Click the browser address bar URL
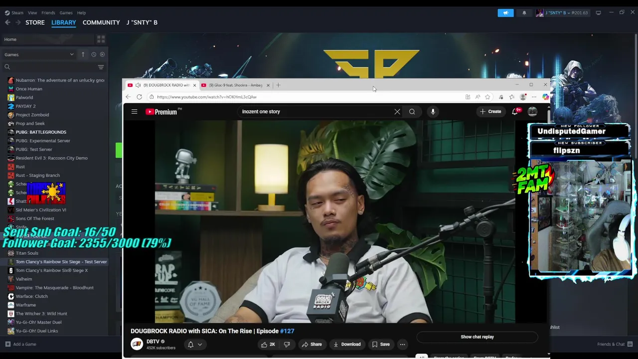The width and height of the screenshot is (638, 359). tap(207, 97)
